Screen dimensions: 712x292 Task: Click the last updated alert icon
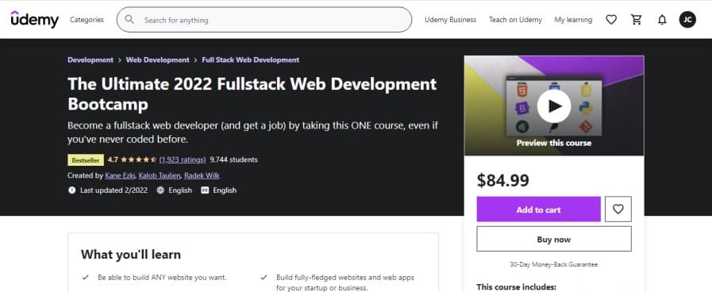pyautogui.click(x=71, y=190)
